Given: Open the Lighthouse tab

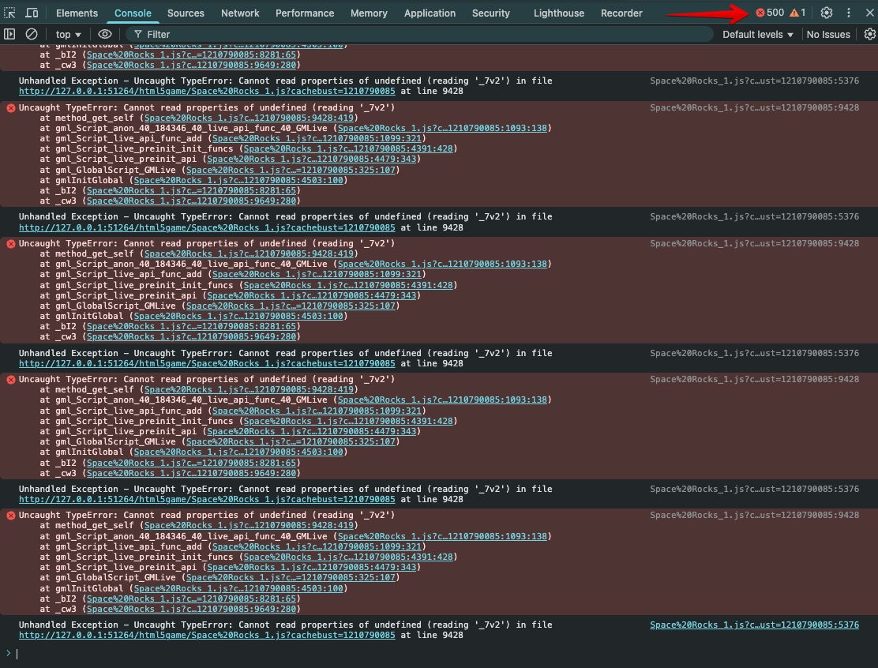Looking at the screenshot, I should 558,13.
